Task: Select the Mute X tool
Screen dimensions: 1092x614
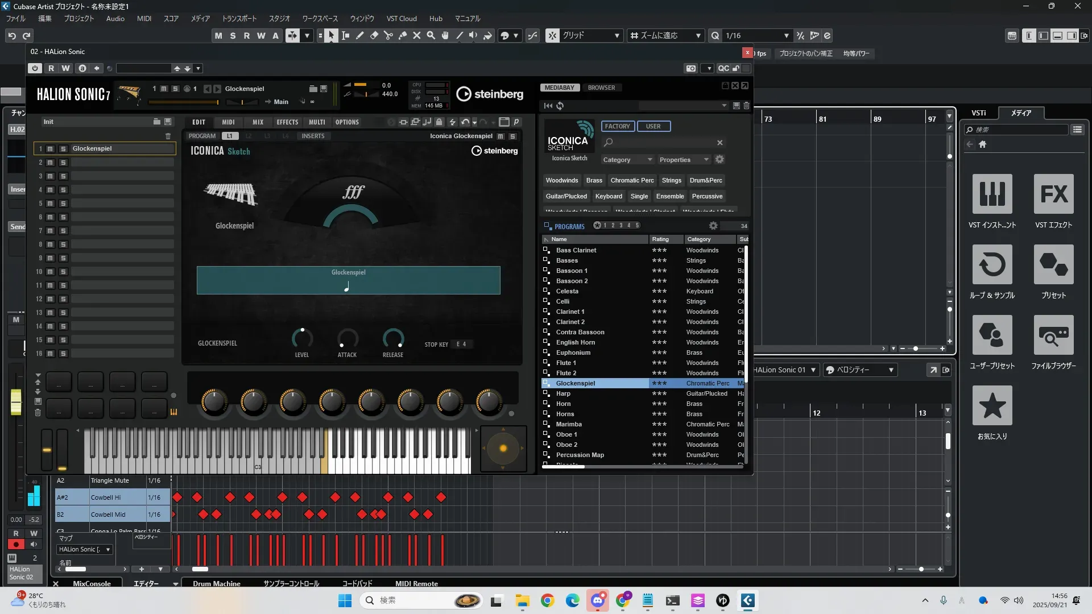Action: (x=417, y=35)
